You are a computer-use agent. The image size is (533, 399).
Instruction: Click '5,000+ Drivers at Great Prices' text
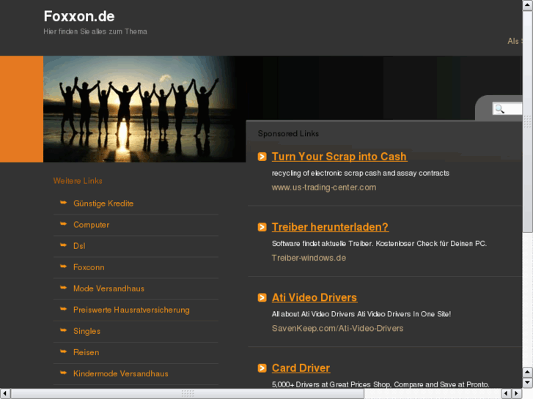click(x=381, y=384)
